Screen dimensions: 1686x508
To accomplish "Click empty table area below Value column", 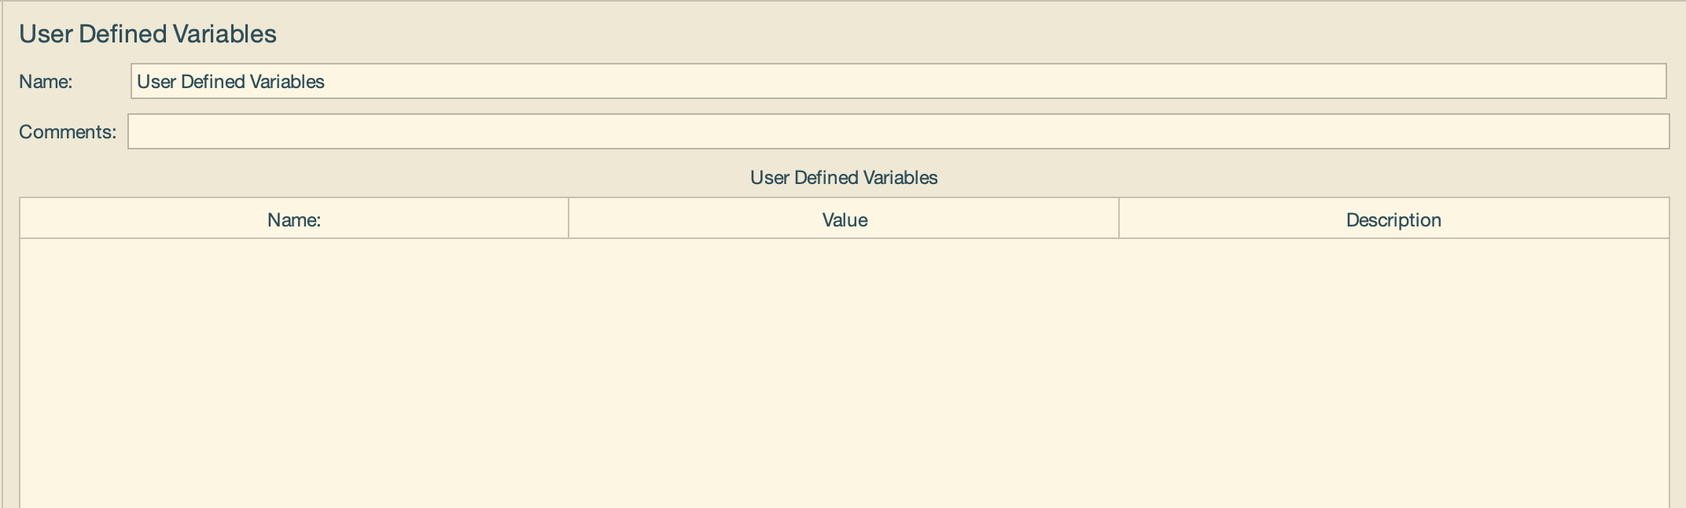I will [844, 370].
